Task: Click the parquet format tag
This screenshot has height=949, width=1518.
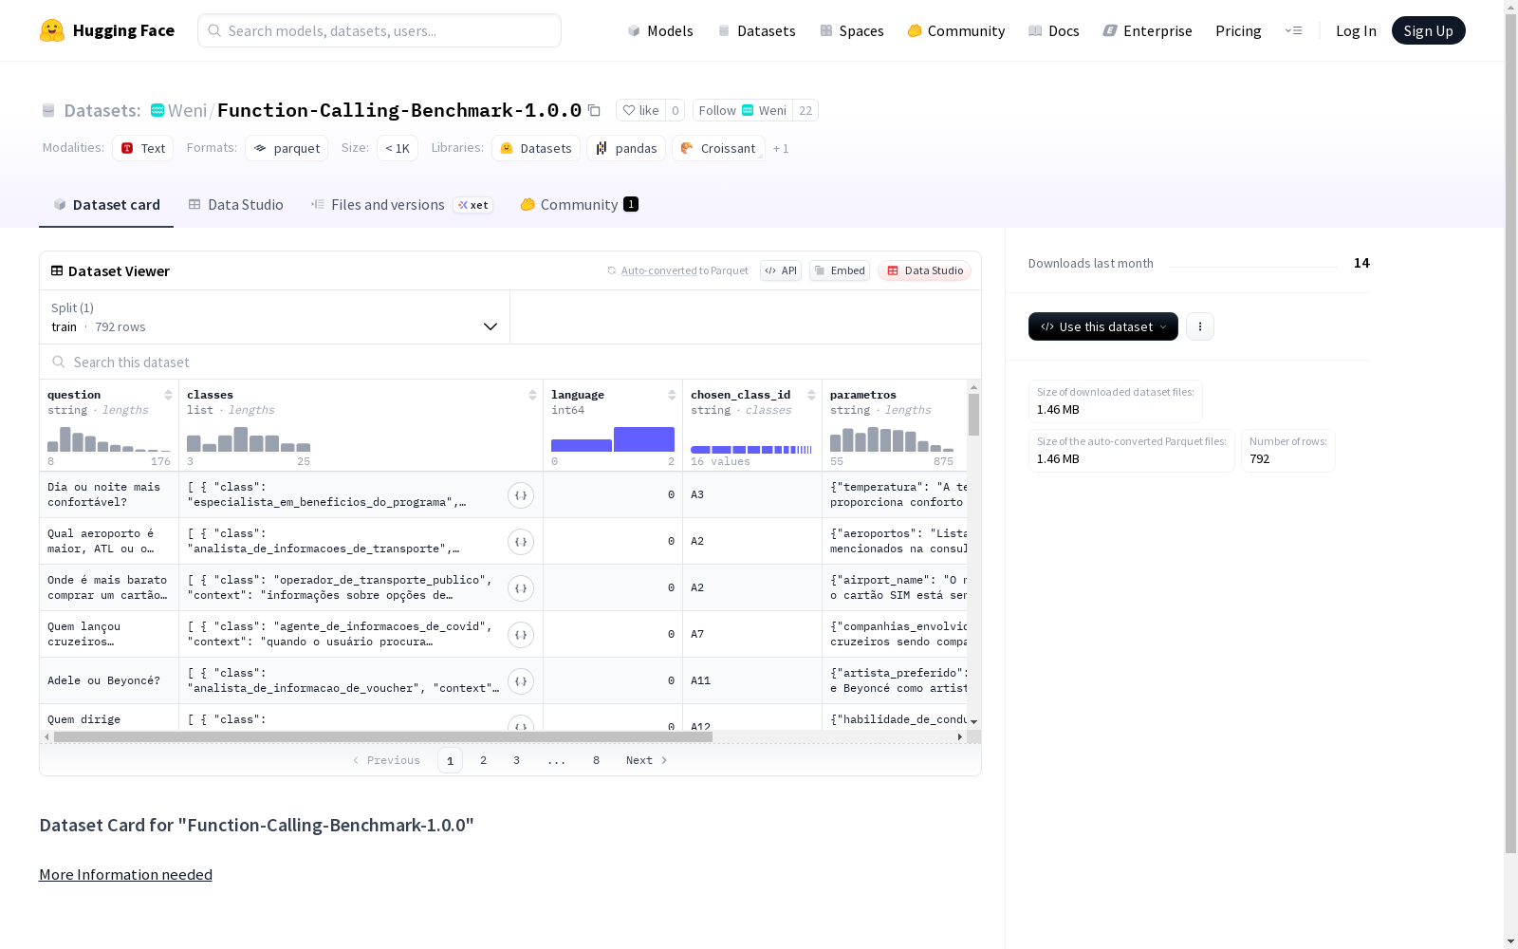Action: pyautogui.click(x=287, y=148)
